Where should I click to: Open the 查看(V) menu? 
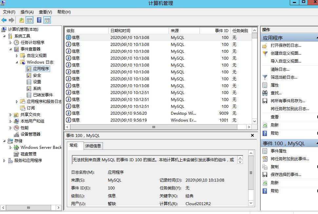coord(46,12)
